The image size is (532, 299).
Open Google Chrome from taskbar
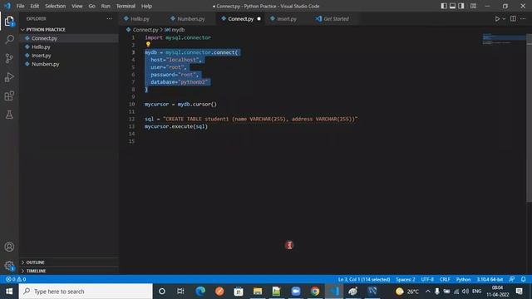tap(315, 292)
